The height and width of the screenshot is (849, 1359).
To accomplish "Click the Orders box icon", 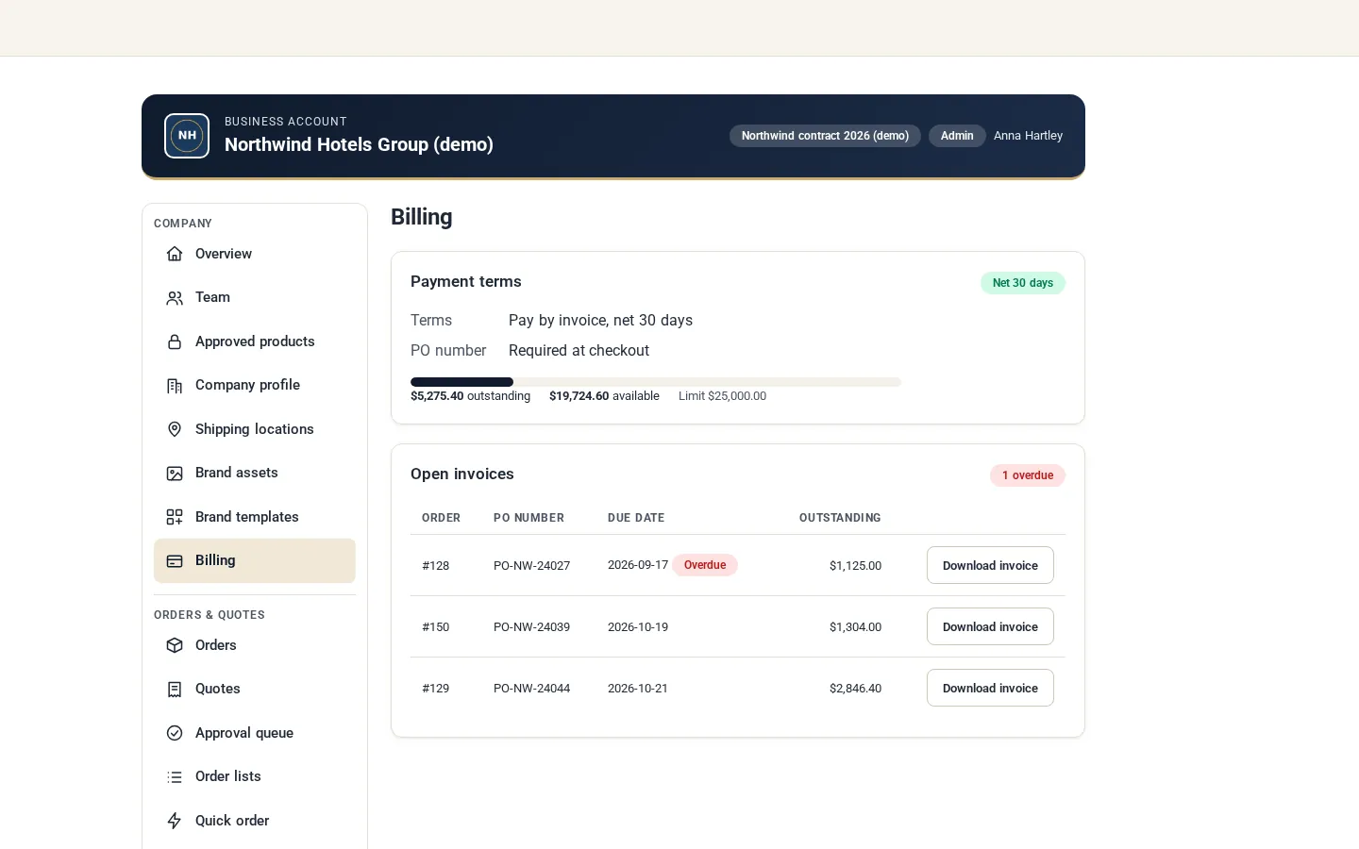I will point(175,645).
